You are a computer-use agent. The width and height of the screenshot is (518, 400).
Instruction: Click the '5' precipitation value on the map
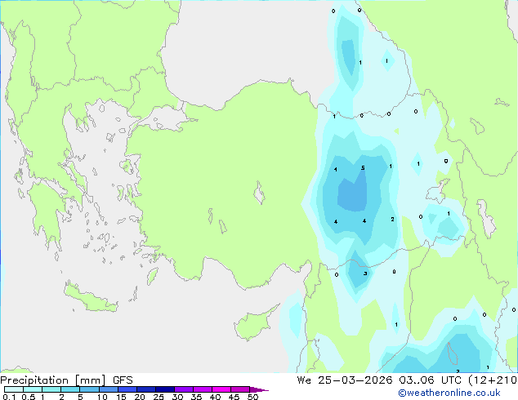coord(363,168)
